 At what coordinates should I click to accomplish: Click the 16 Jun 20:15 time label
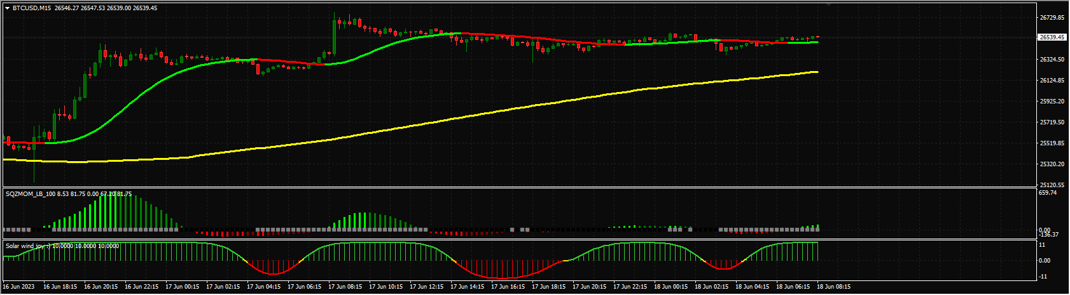(102, 287)
